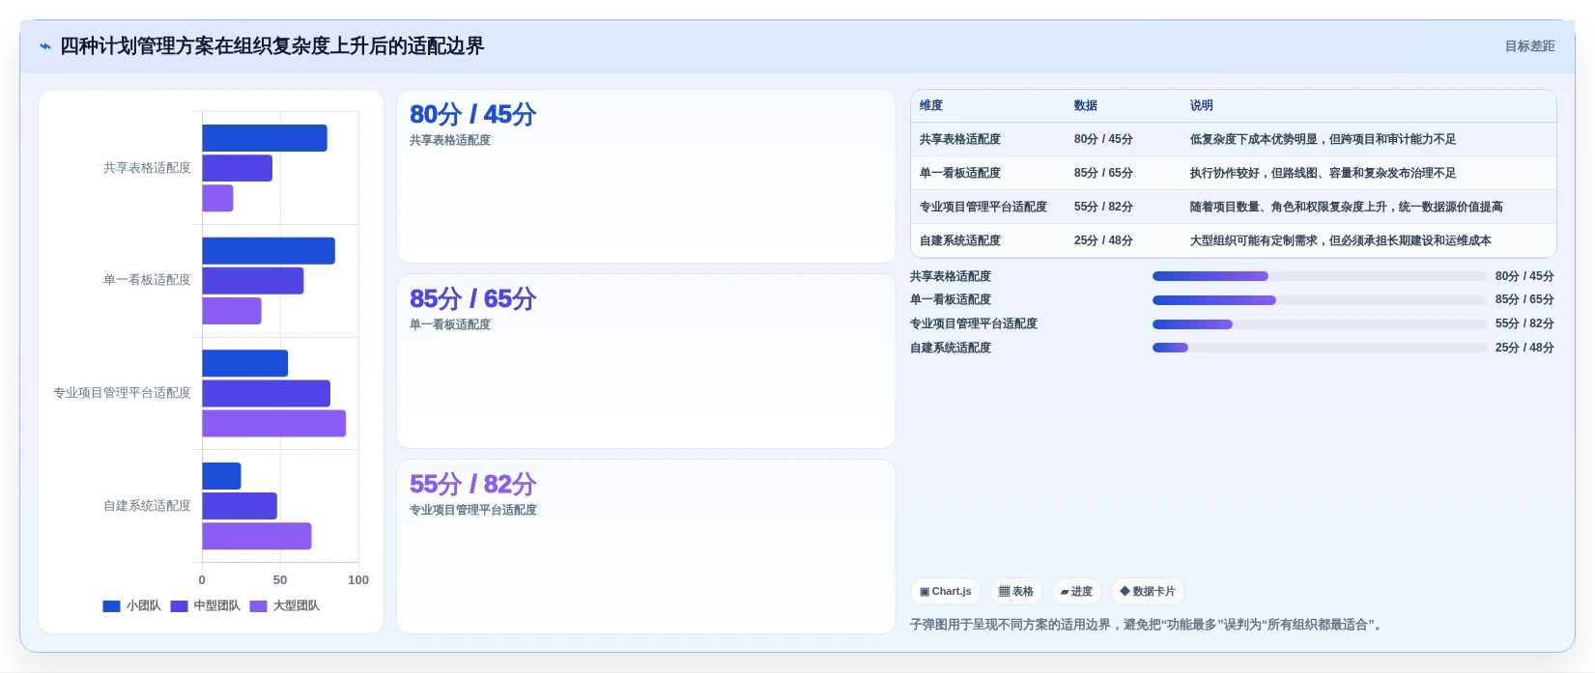Select the 55分 / 82分 card value

pyautogui.click(x=473, y=485)
